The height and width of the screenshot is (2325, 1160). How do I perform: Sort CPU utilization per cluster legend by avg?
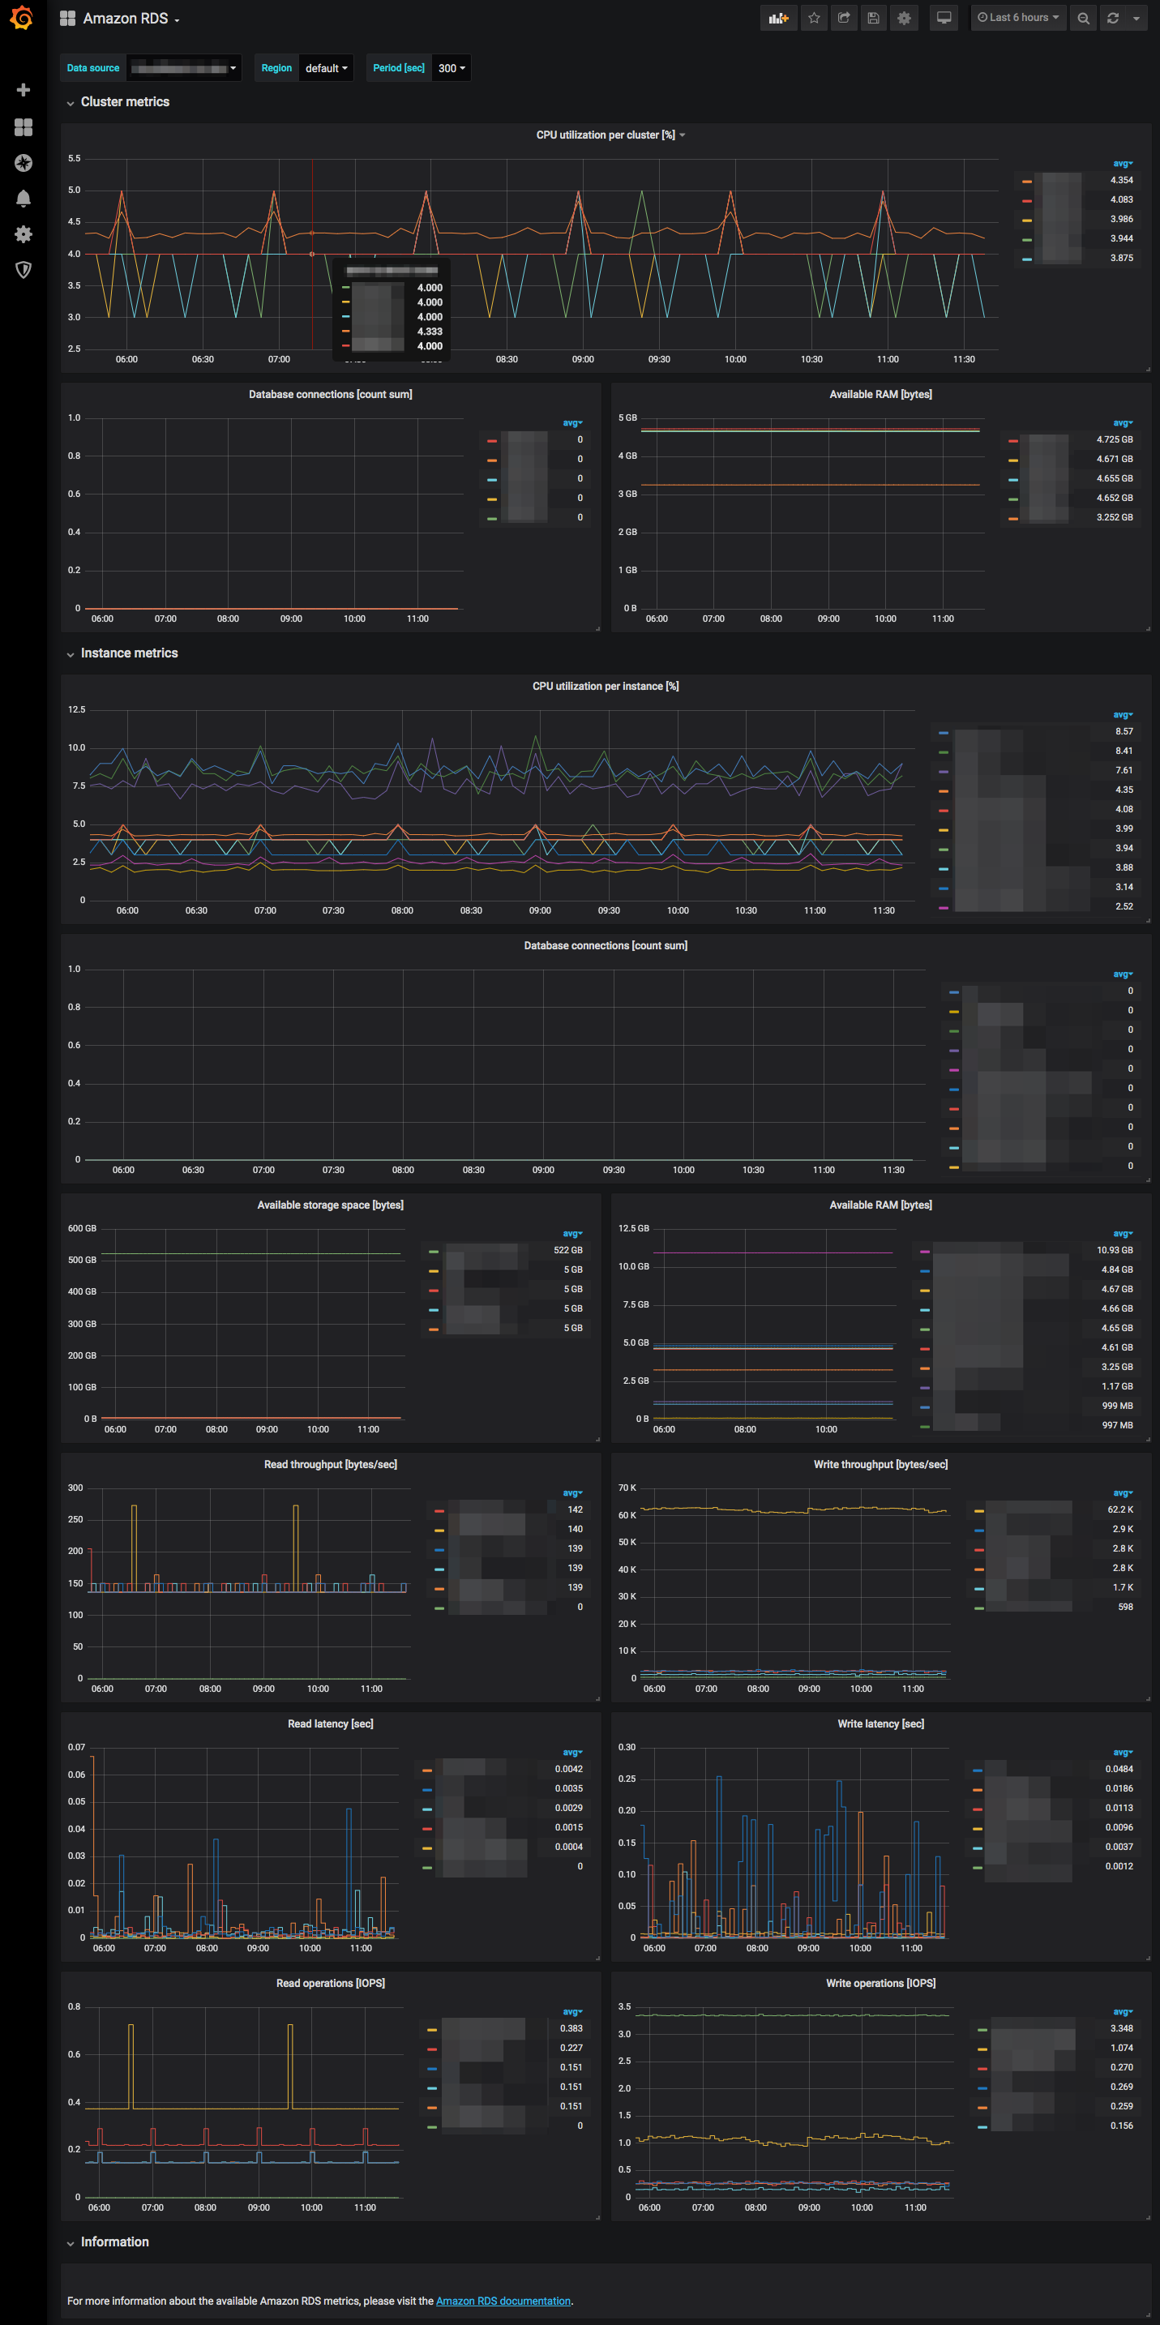click(1123, 164)
